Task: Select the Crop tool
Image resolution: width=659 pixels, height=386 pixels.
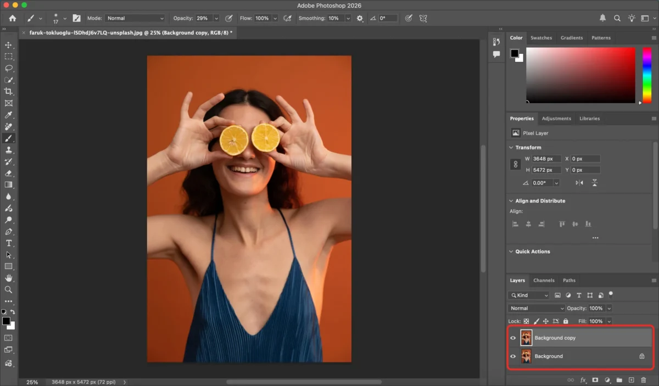Action: coord(8,91)
